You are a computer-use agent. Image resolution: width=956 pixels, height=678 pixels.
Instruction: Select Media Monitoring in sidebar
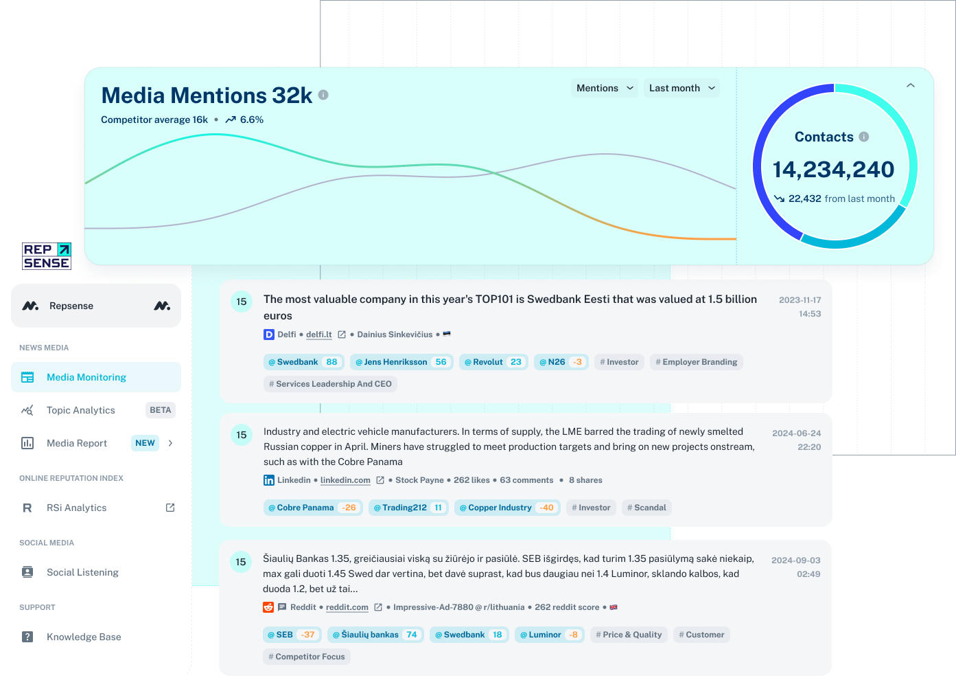(96, 377)
